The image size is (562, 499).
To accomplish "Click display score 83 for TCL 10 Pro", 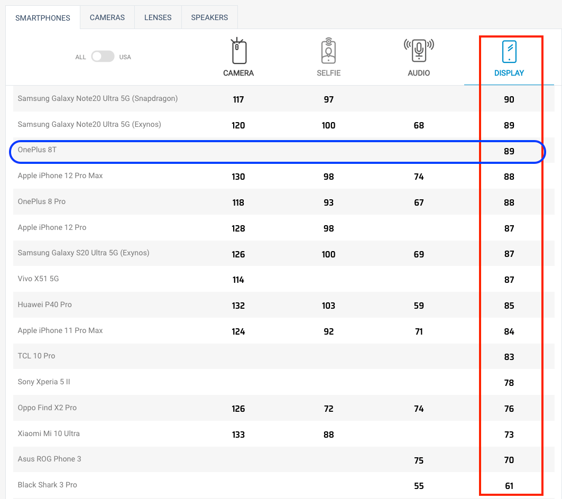I will 509,357.
